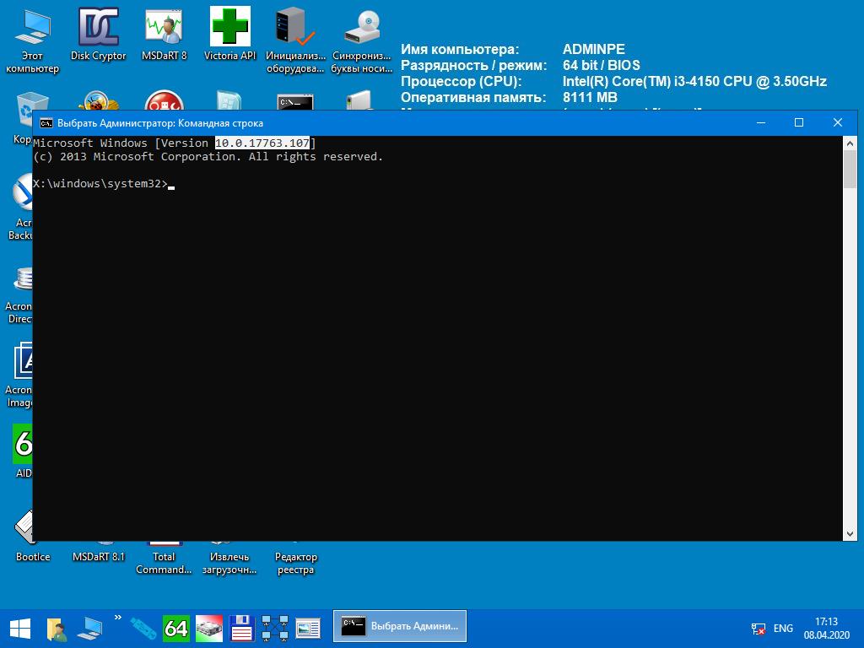Expand the taskbar toolbar overflow chevron

[x=117, y=618]
